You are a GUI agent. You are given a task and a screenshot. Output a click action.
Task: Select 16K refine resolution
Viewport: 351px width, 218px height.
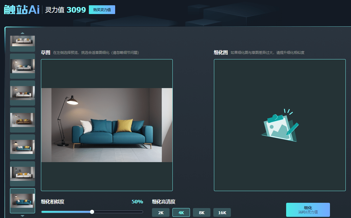(x=222, y=213)
